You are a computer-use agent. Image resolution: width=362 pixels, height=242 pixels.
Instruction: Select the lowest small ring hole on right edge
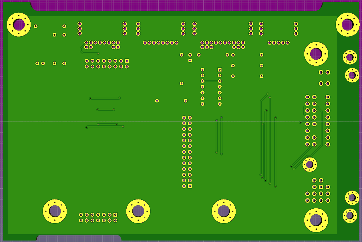tap(350, 215)
